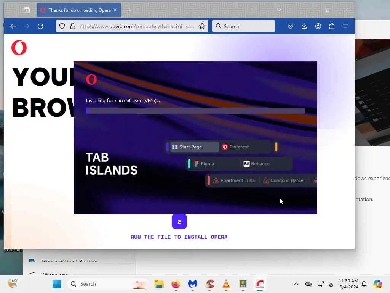Click the 'TAB ISLANDS' heading in installer
This screenshot has width=390, height=293.
(112, 164)
